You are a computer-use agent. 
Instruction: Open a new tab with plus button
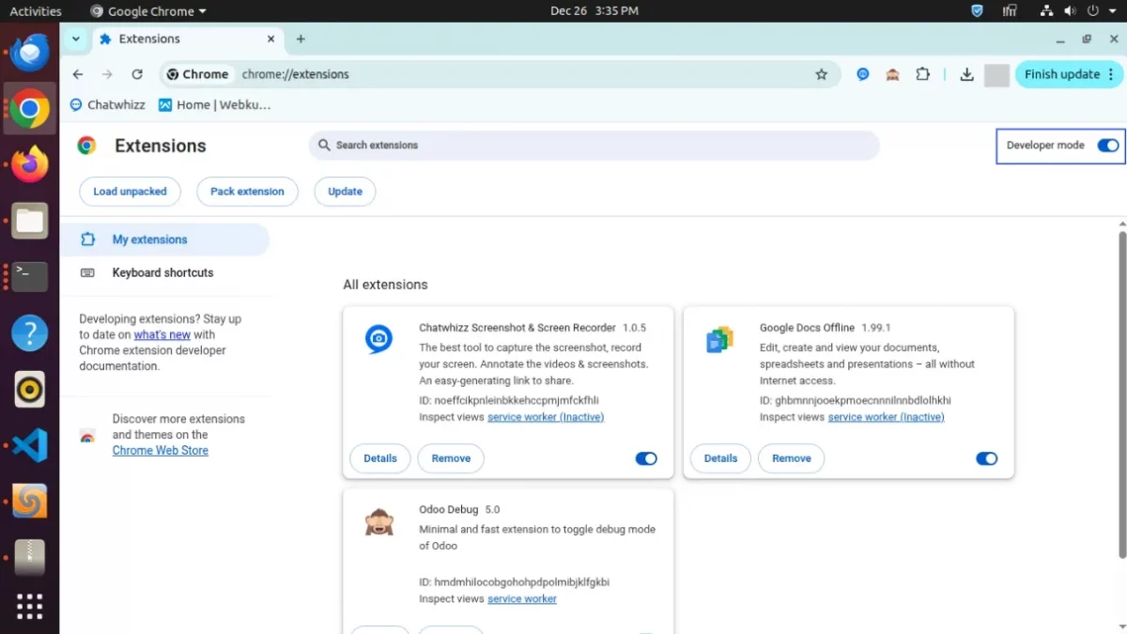(x=301, y=39)
